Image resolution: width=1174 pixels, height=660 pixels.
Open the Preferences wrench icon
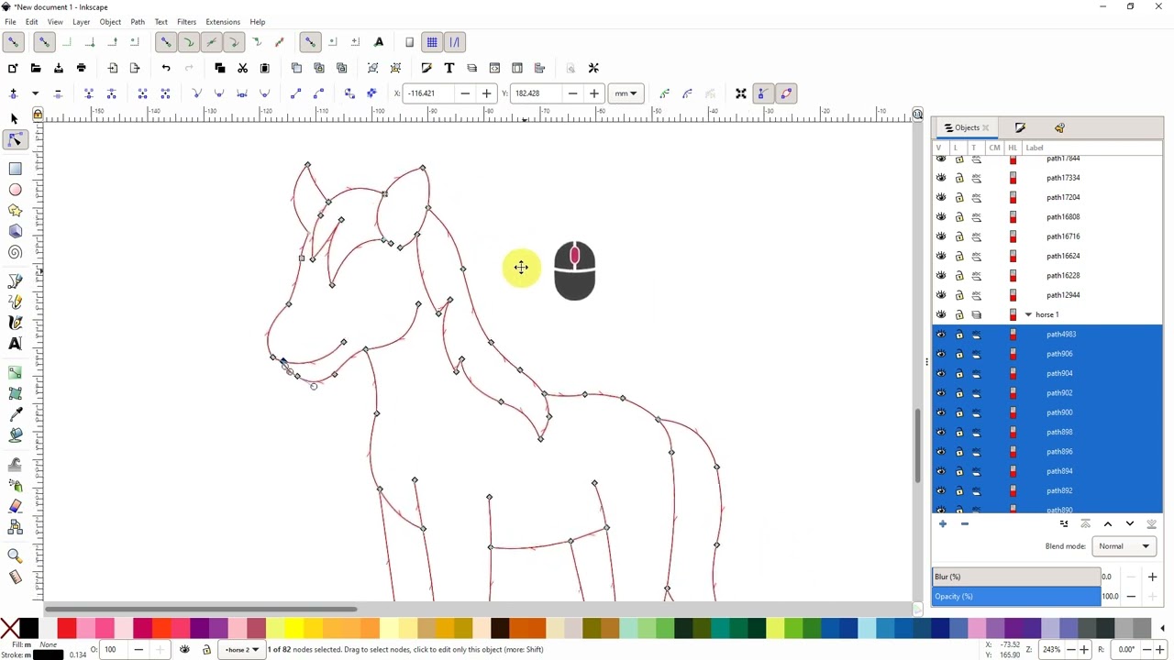point(593,68)
